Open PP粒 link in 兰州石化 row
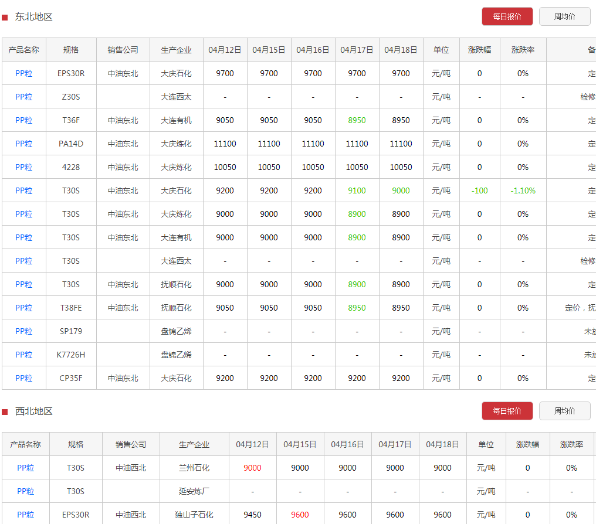This screenshot has width=596, height=524. [x=25, y=468]
